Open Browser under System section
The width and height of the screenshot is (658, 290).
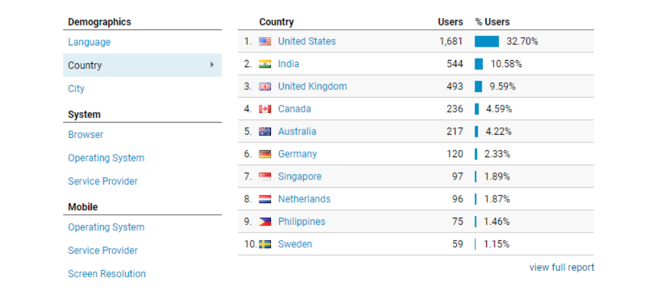(x=86, y=135)
